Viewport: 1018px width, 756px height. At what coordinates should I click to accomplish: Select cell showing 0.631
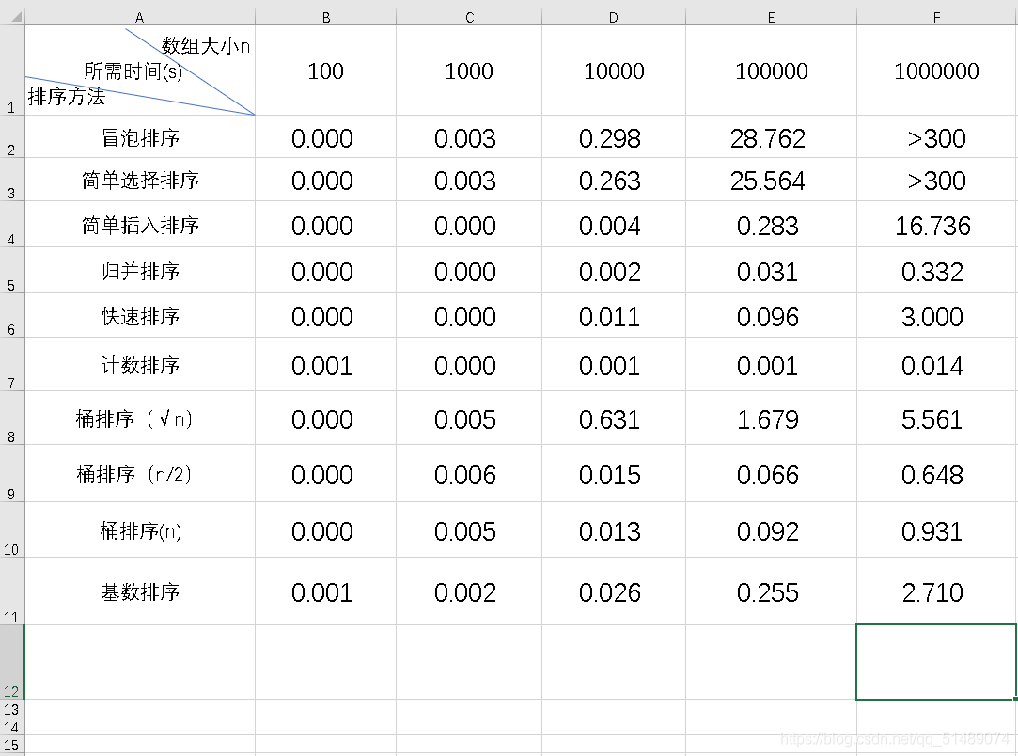click(614, 418)
